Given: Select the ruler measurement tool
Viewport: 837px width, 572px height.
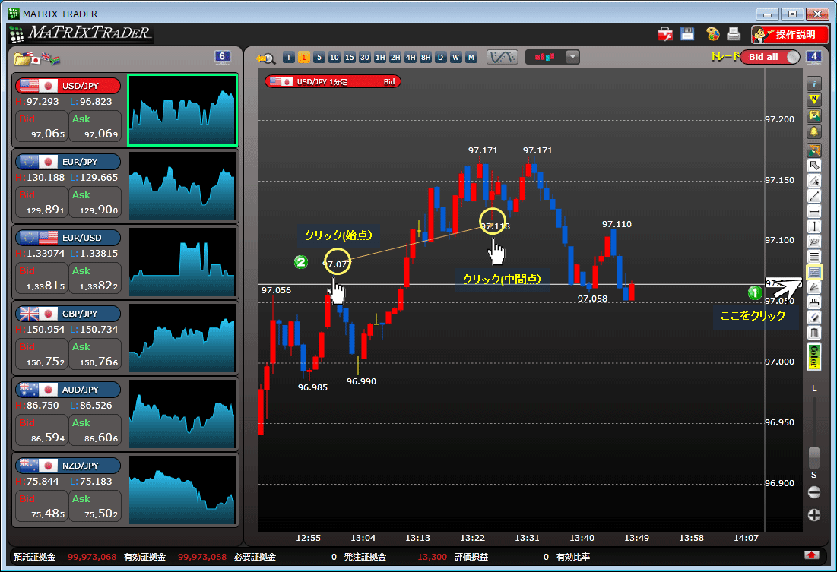Looking at the screenshot, I should click(813, 302).
